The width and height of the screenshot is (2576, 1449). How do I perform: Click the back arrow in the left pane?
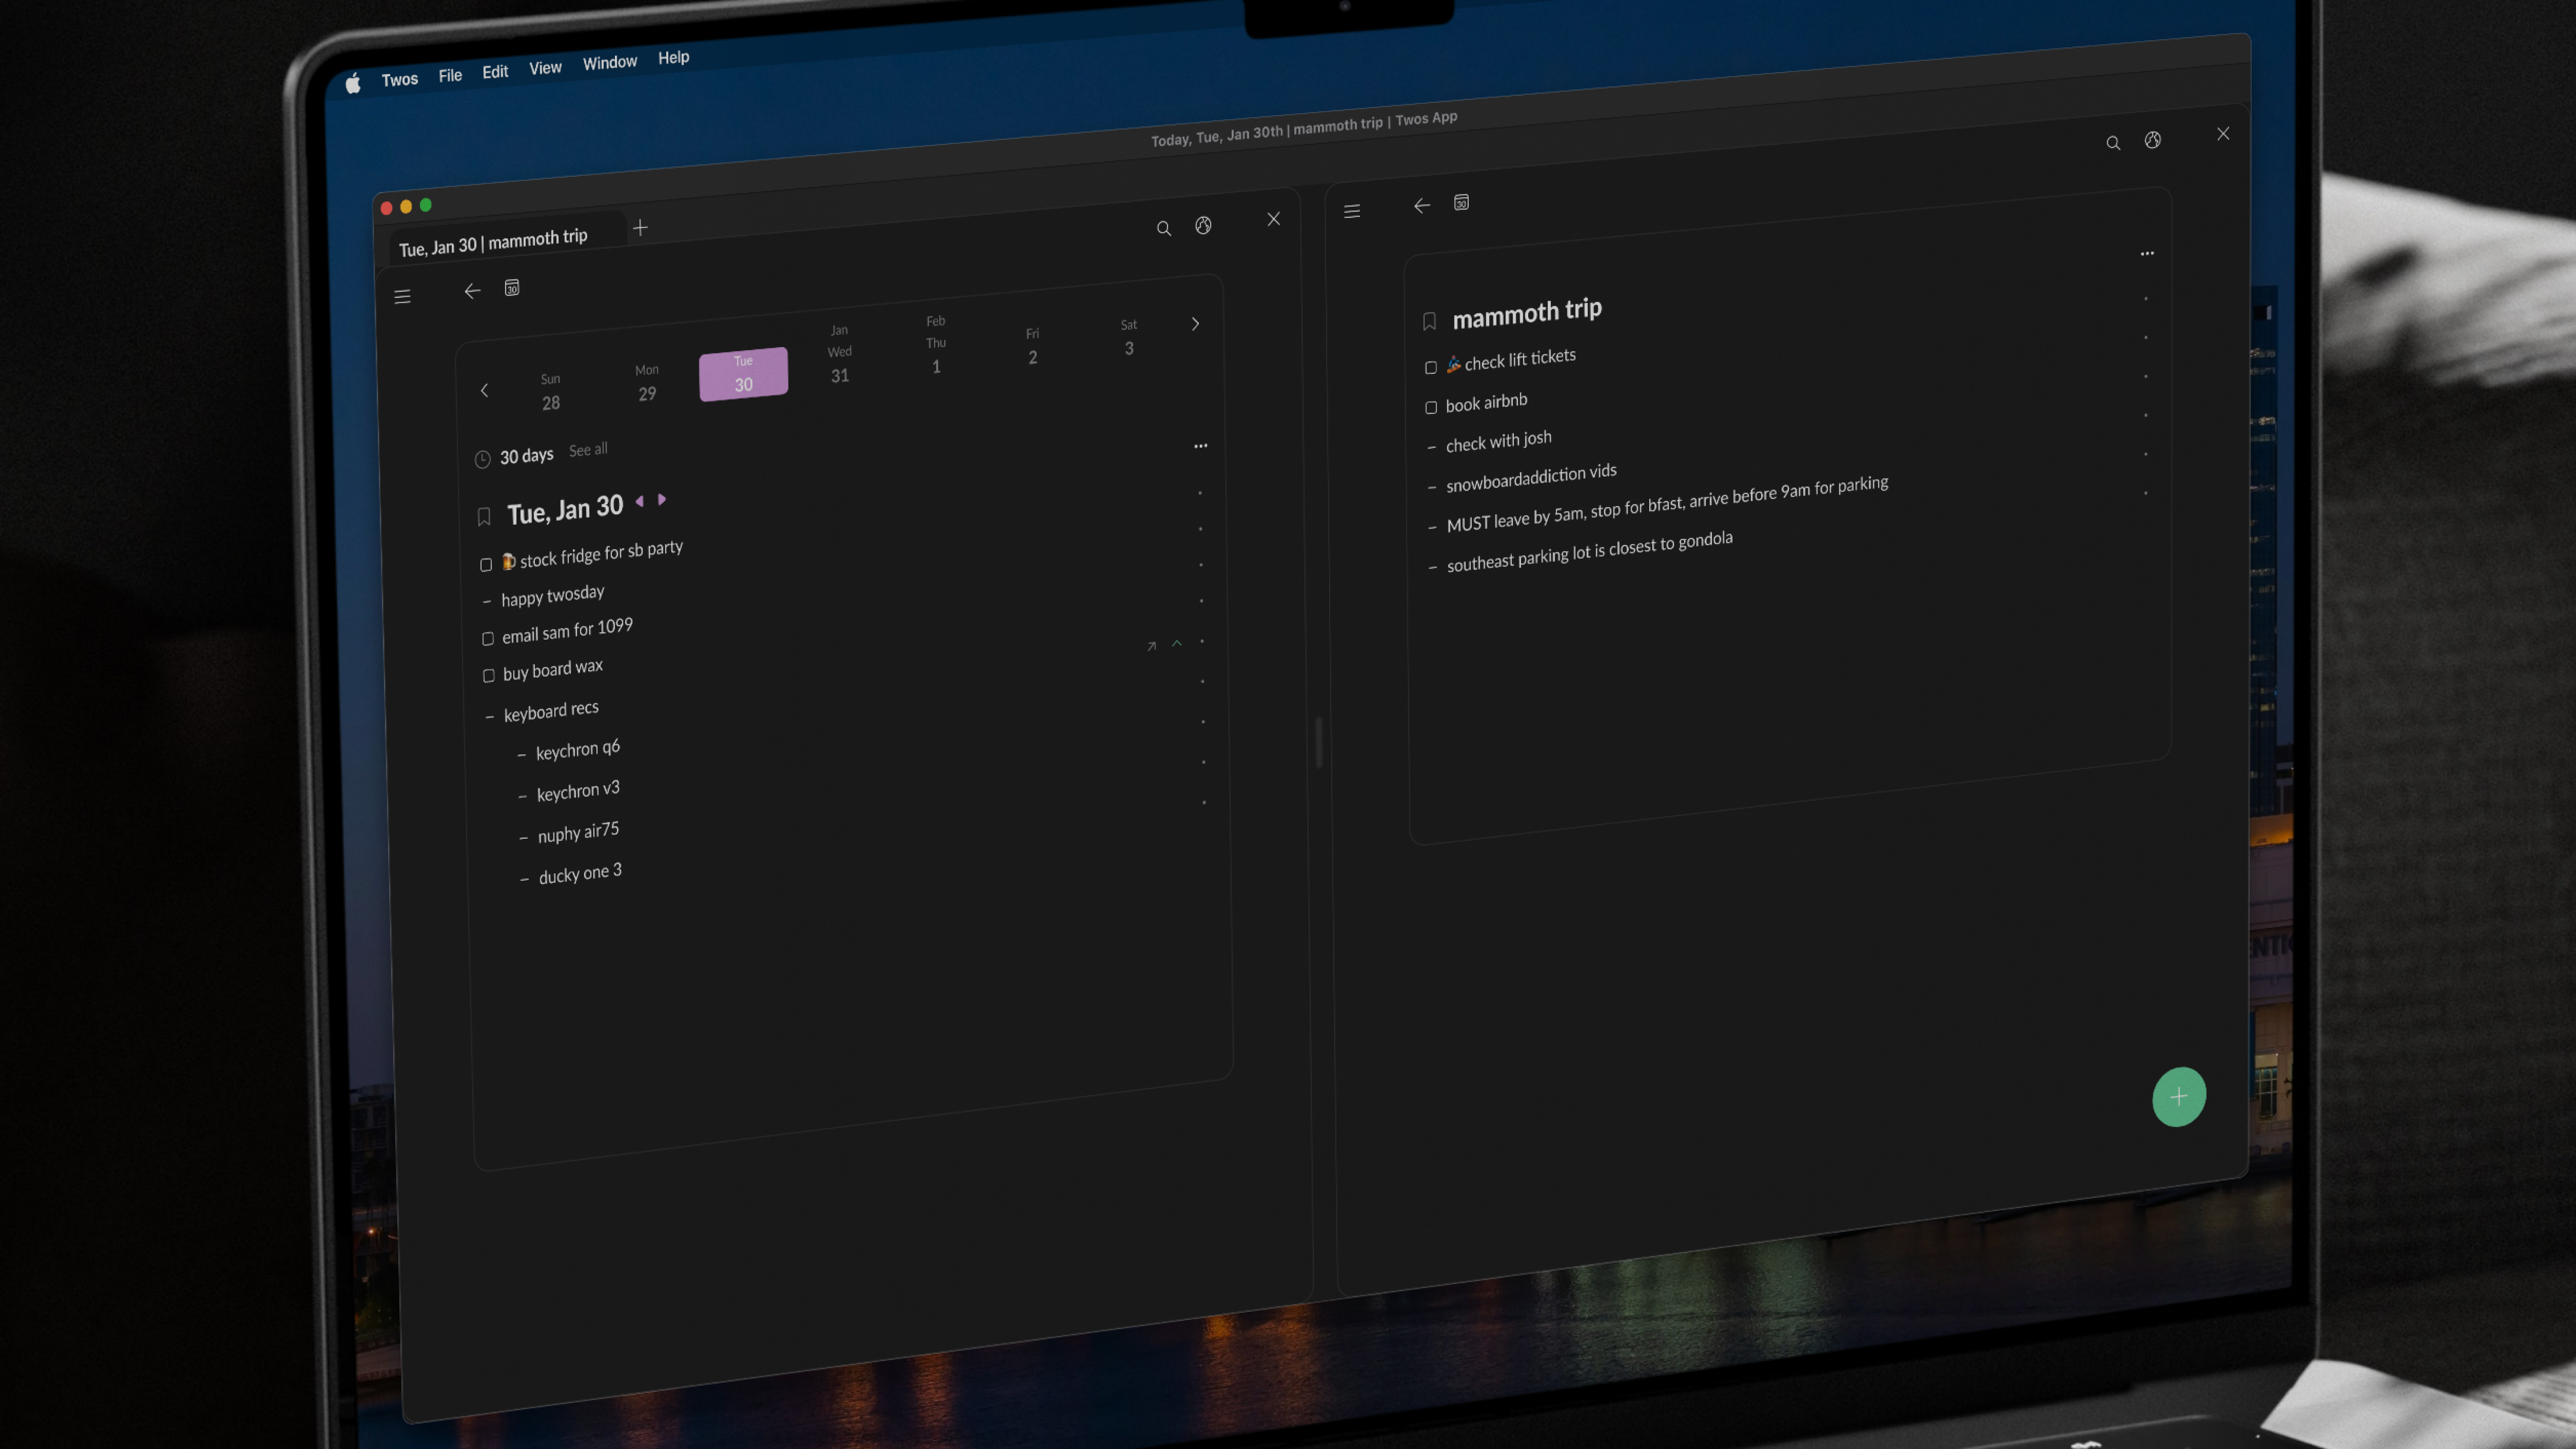pos(472,291)
